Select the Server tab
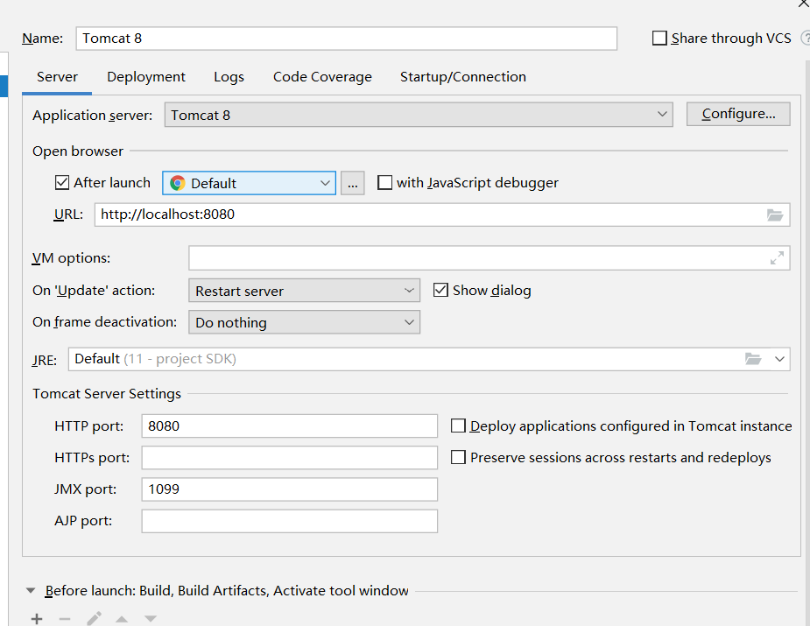 (x=57, y=77)
